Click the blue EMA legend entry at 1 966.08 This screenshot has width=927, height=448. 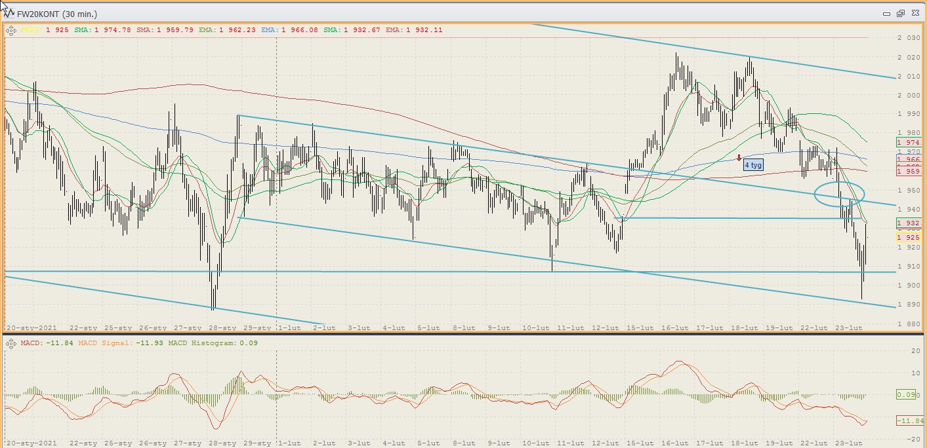click(289, 29)
